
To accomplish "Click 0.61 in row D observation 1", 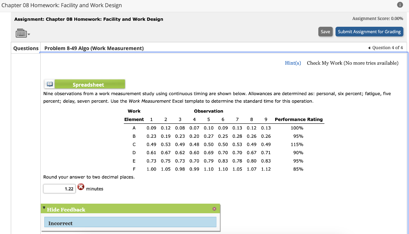I will (x=151, y=153).
